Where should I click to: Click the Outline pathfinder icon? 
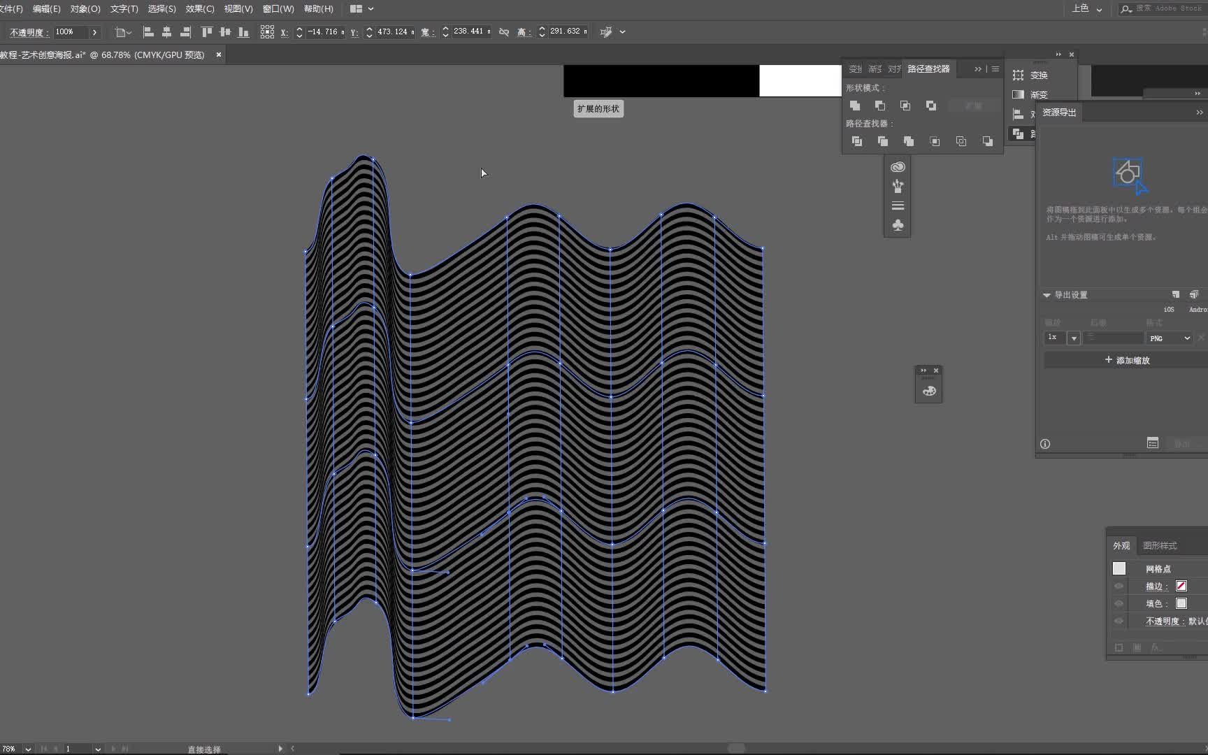(961, 141)
